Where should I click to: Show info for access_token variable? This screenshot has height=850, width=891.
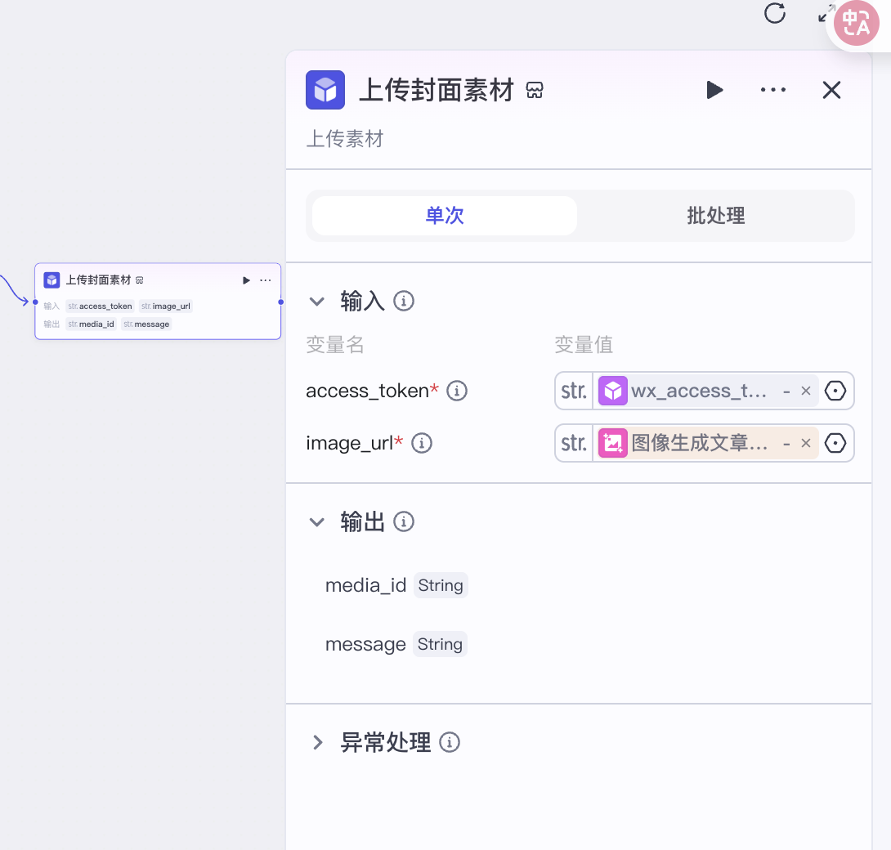457,391
